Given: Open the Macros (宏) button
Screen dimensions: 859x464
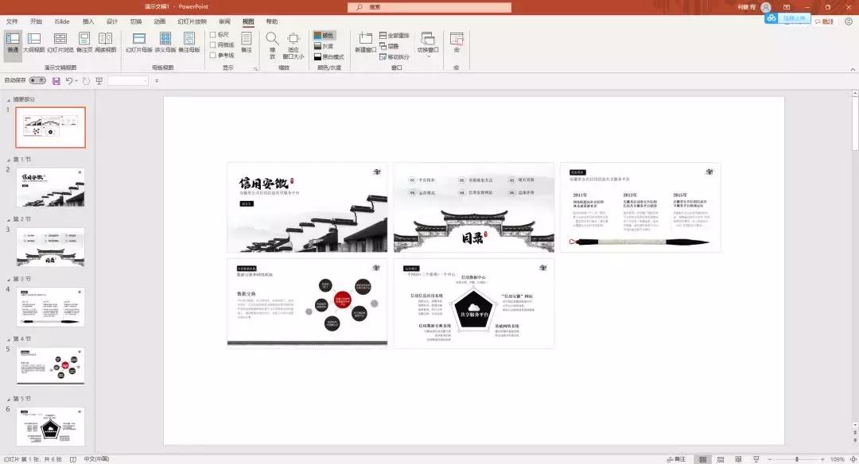Looking at the screenshot, I should click(x=457, y=43).
